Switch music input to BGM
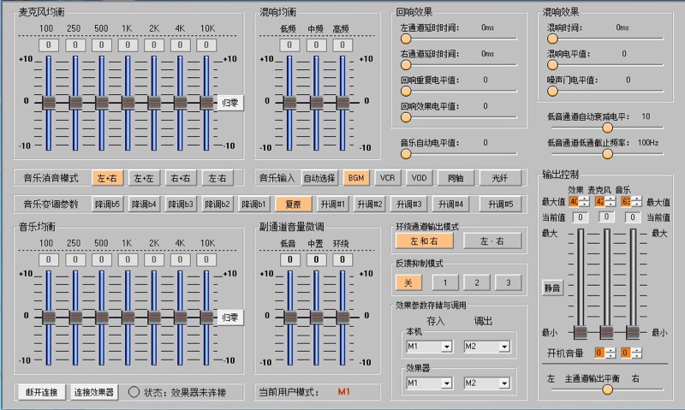This screenshot has width=685, height=410. tap(356, 178)
